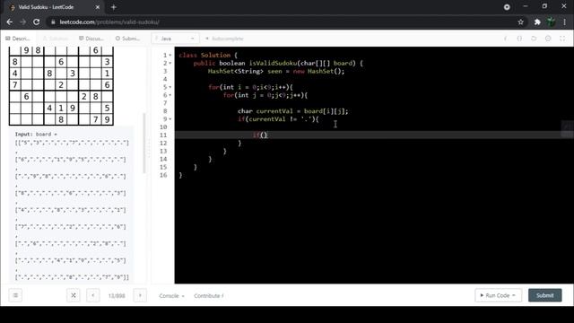Open the Java language dropdown

pyautogui.click(x=175, y=39)
